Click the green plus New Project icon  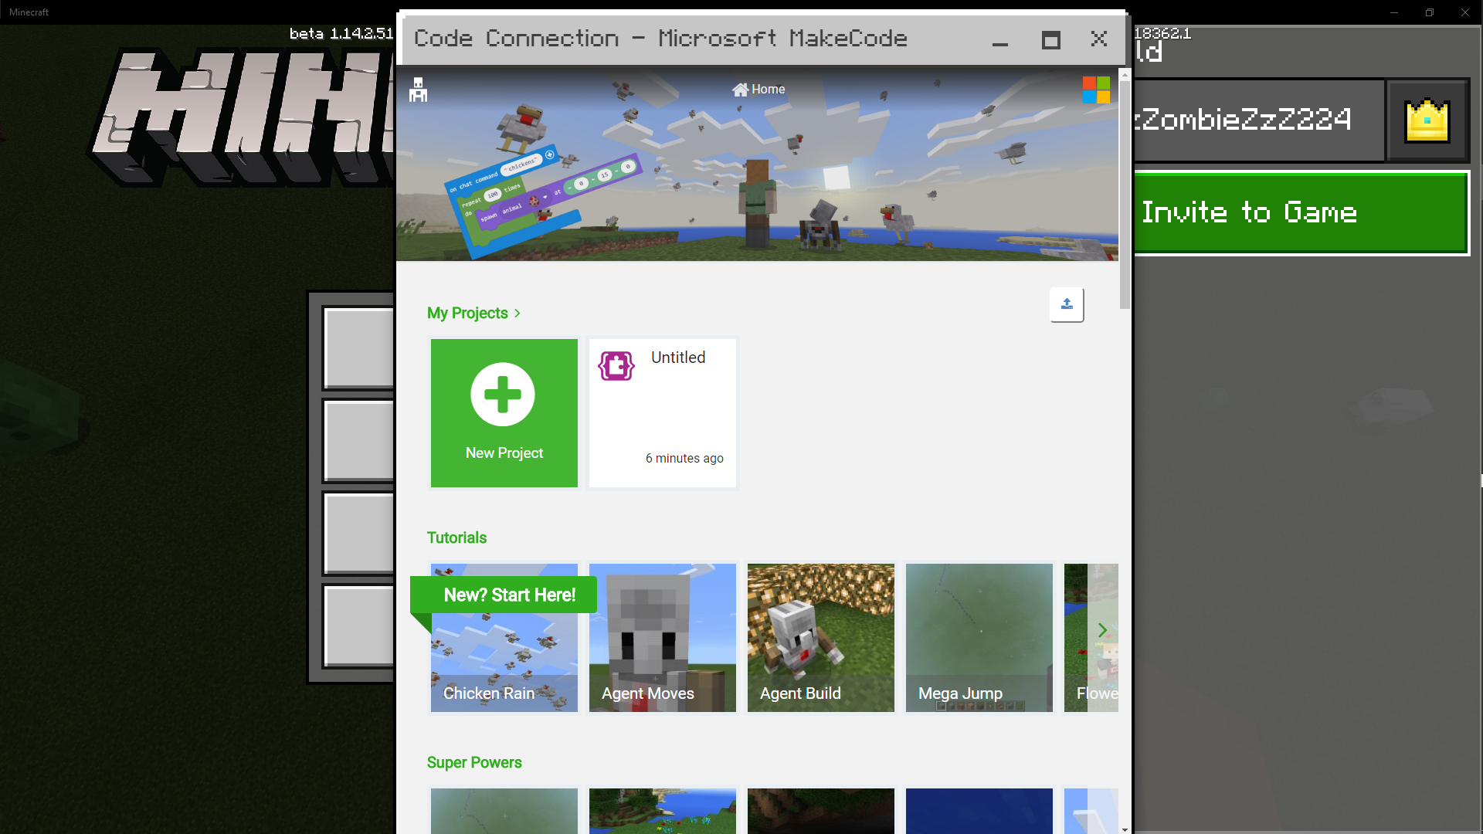click(503, 394)
